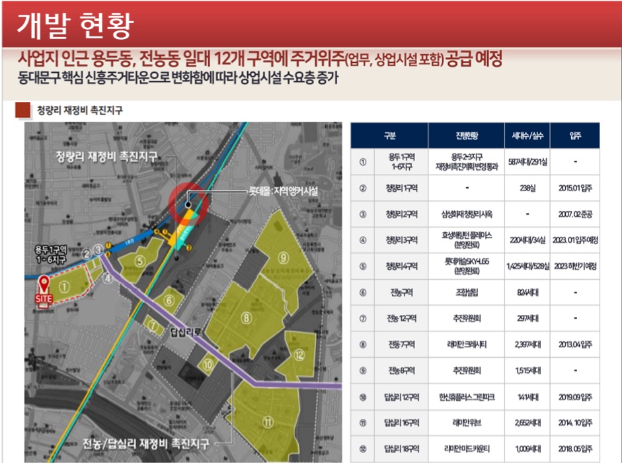The height and width of the screenshot is (463, 622).
Task: Click zone marker ① on the map
Action: point(65,288)
